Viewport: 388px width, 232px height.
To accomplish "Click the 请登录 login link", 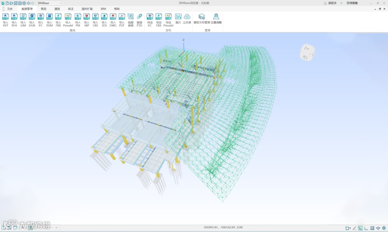I will coord(330,3).
